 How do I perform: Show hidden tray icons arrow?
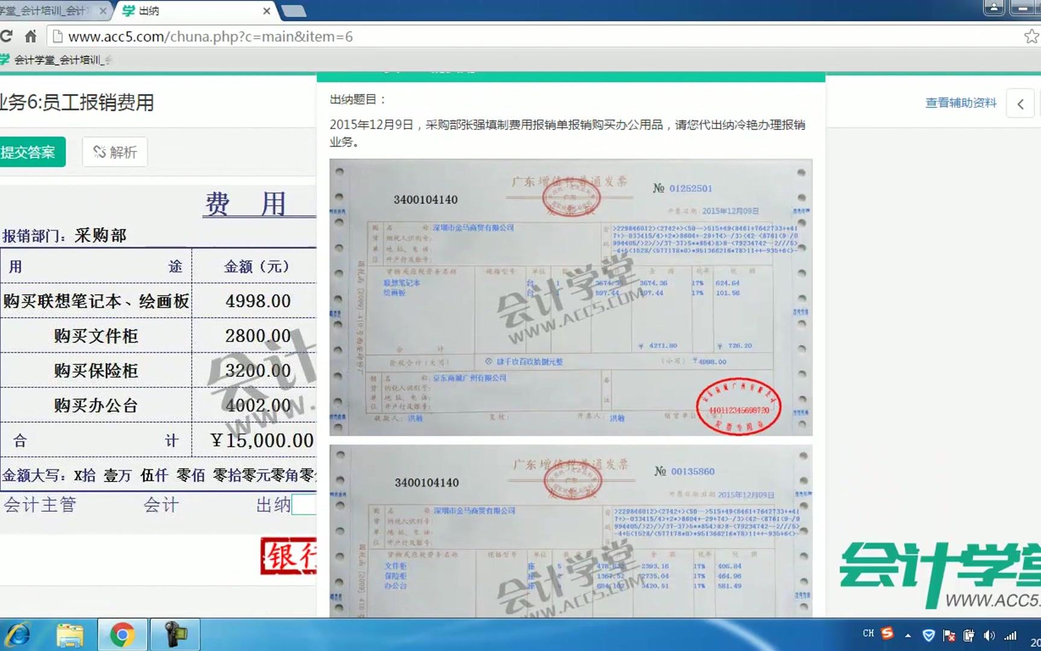pyautogui.click(x=908, y=635)
